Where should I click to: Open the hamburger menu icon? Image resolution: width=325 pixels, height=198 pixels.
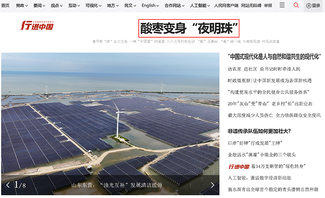[282, 6]
